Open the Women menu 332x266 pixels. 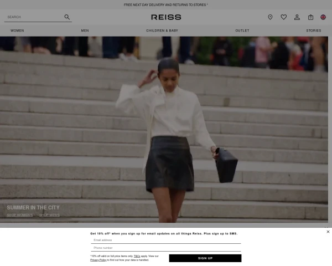(x=17, y=30)
